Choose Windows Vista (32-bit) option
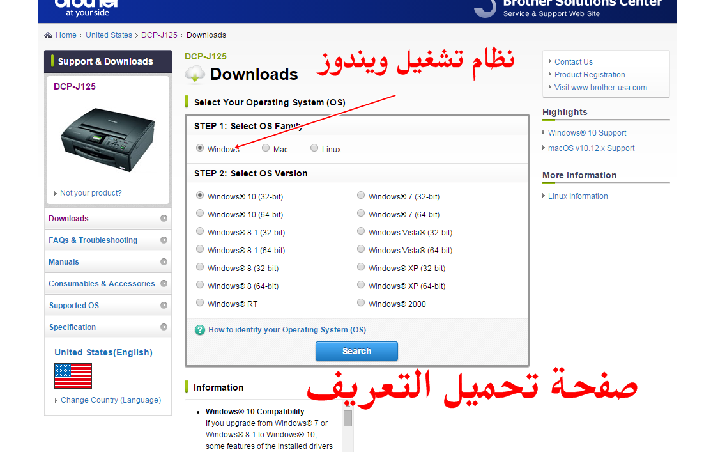The height and width of the screenshot is (452, 711). pos(361,231)
